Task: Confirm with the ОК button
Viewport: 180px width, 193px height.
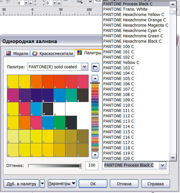Action: [93, 184]
